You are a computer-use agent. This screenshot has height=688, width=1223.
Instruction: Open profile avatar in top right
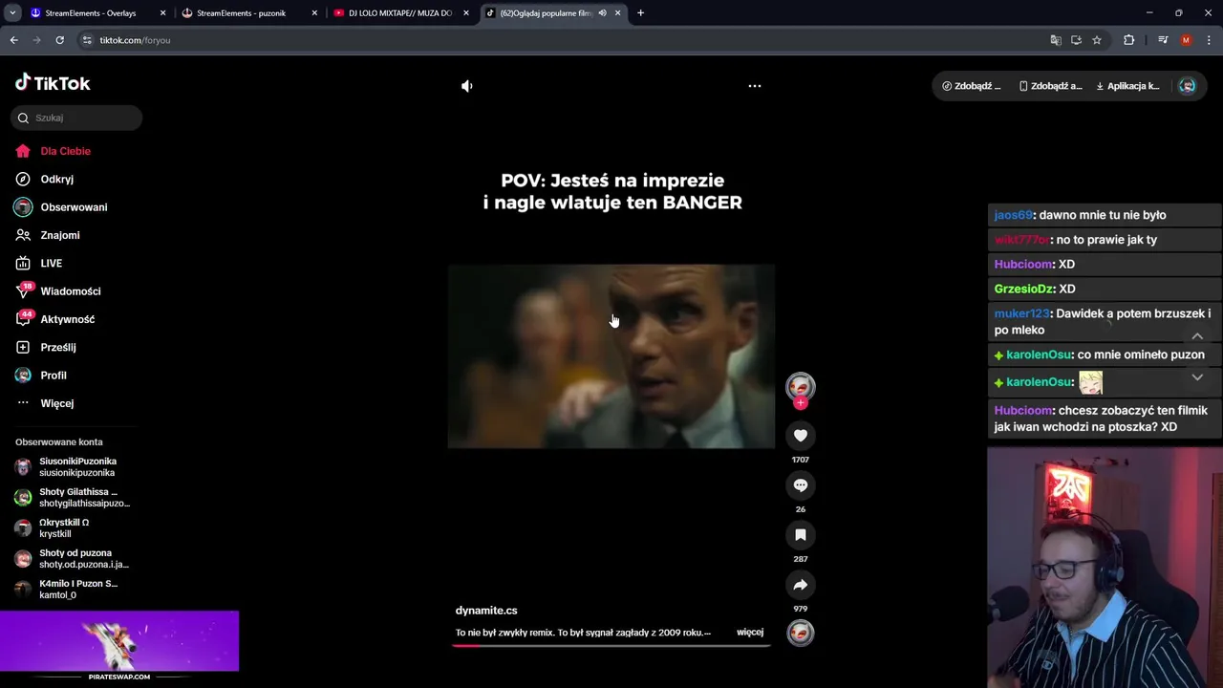pyautogui.click(x=1187, y=86)
